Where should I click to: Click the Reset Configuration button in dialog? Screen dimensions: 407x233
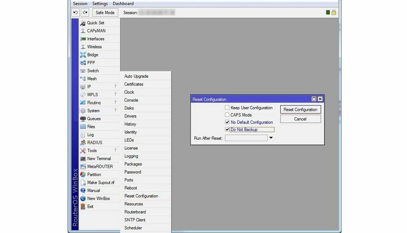coord(300,110)
